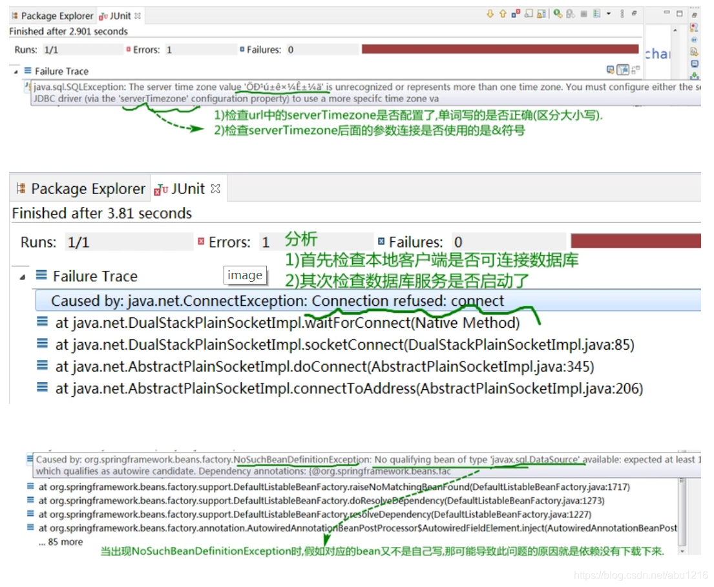Select 'Caused by: java.net.ConnectException' row
The image size is (714, 587).
pyautogui.click(x=368, y=301)
